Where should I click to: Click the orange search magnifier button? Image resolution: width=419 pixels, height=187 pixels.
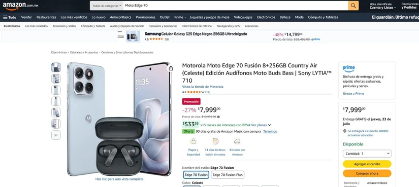click(353, 6)
